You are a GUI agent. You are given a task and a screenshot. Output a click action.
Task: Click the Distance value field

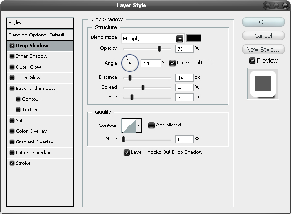[184, 78]
